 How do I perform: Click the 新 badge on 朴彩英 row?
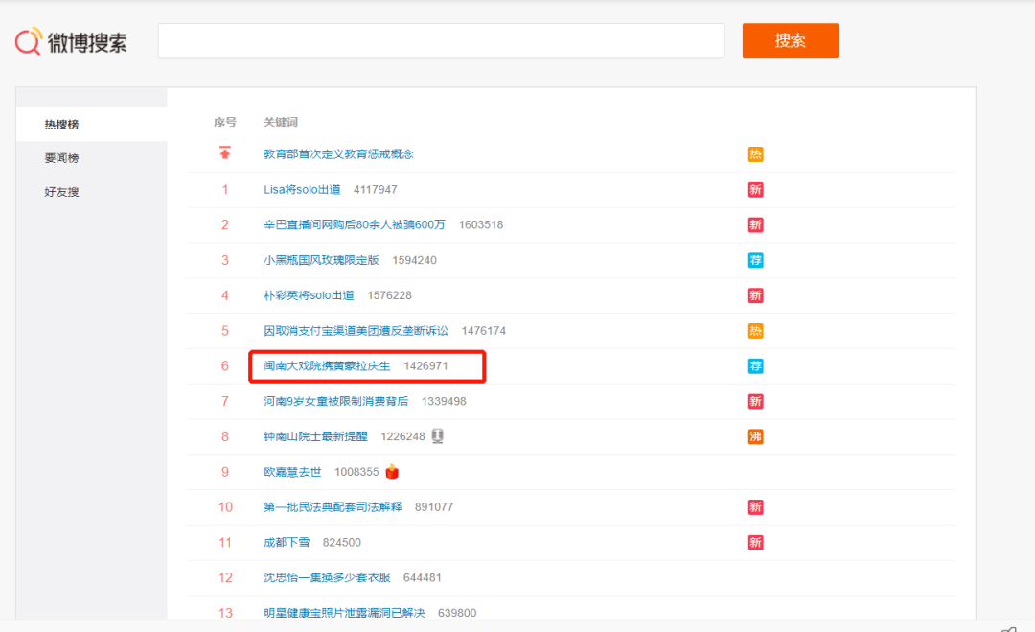(756, 295)
